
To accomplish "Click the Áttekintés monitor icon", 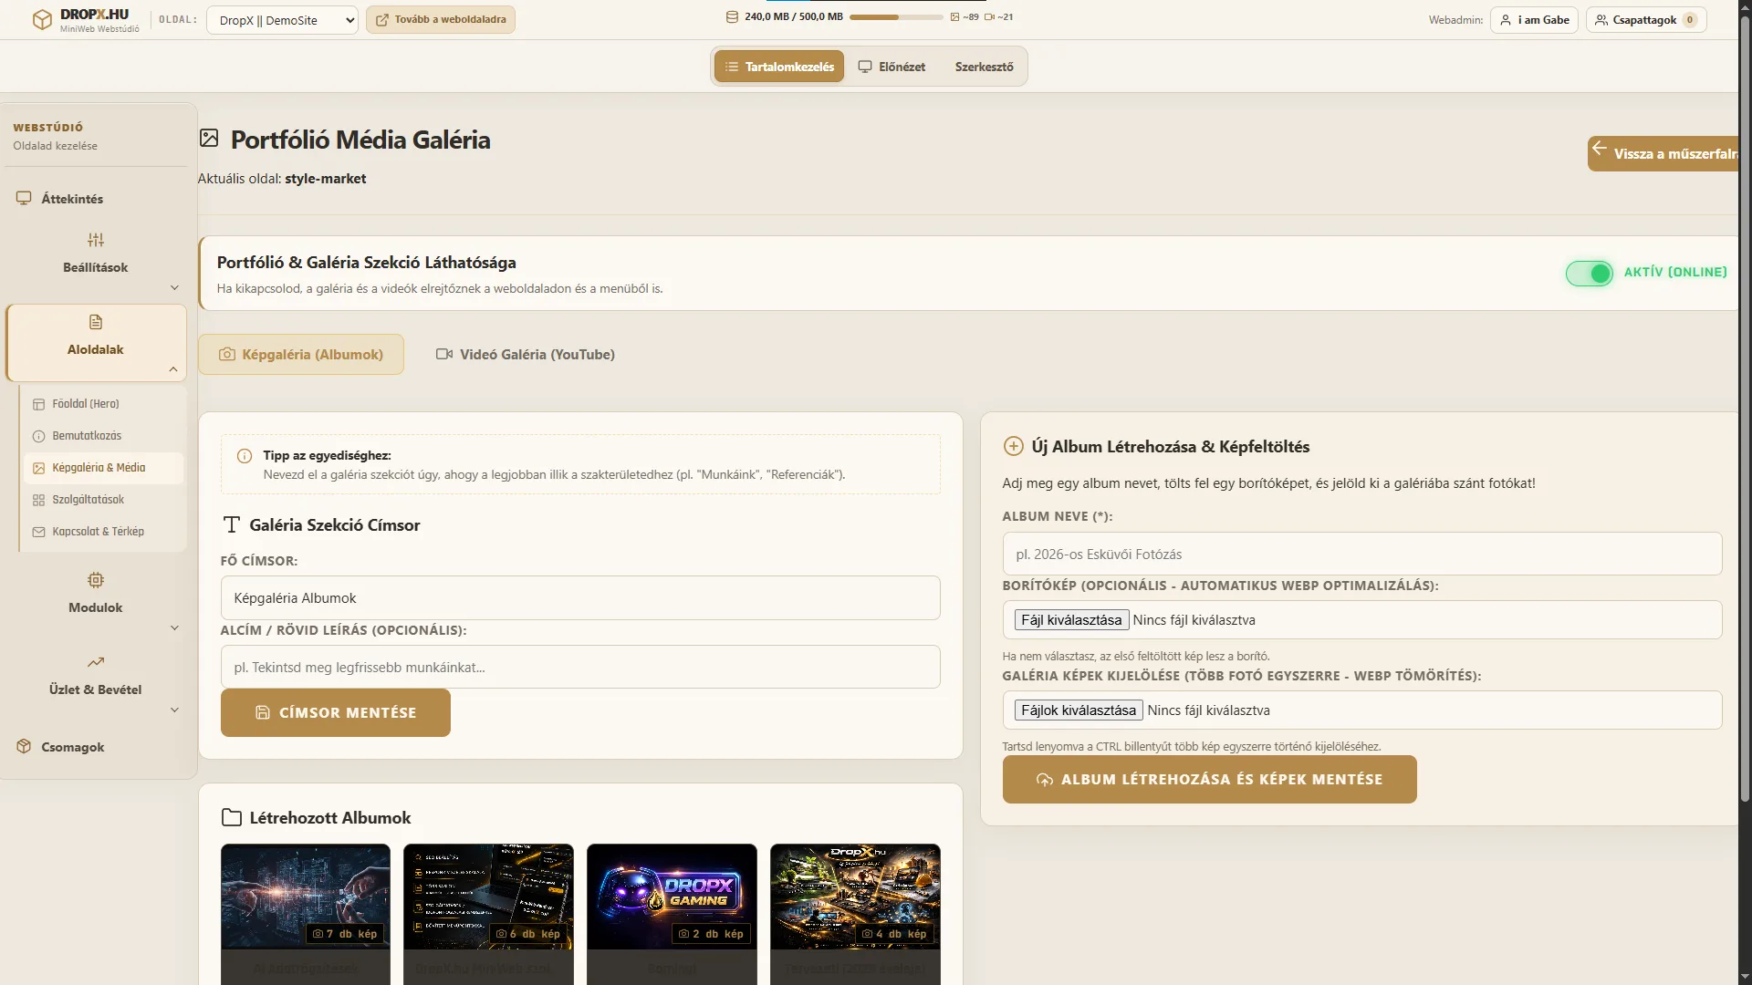I will 24,198.
